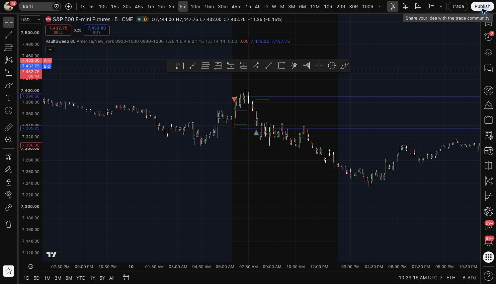This screenshot has width=496, height=284.
Task: Select D daily interval
Action: [x=266, y=6]
